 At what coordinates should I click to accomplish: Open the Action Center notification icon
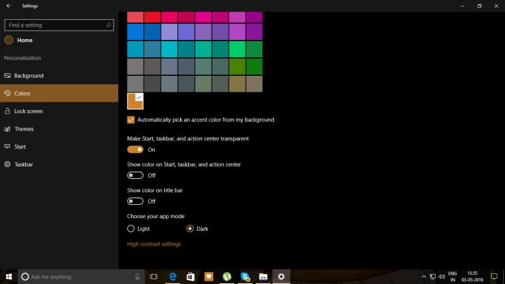pos(494,277)
